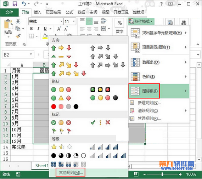Apply 3 Symbols (Uncircled) icon set
The height and width of the screenshot is (179, 202).
(x=100, y=122)
